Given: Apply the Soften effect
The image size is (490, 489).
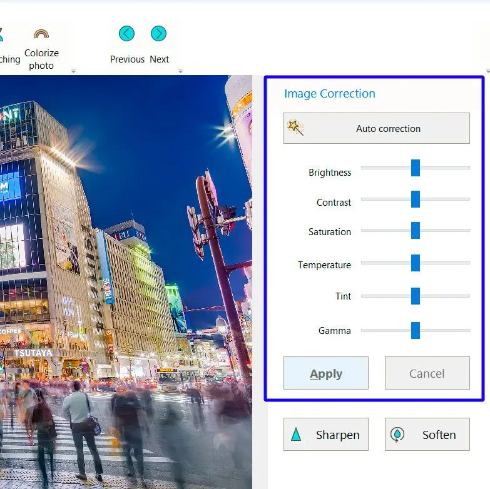Looking at the screenshot, I should (x=427, y=435).
